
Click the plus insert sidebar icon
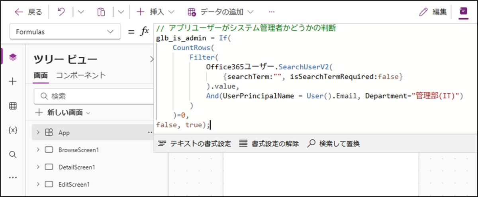pyautogui.click(x=13, y=82)
